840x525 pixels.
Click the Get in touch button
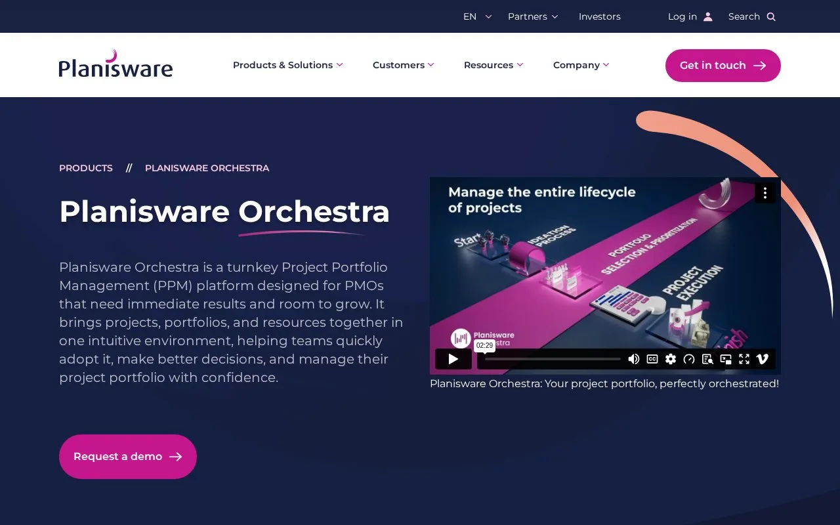723,66
